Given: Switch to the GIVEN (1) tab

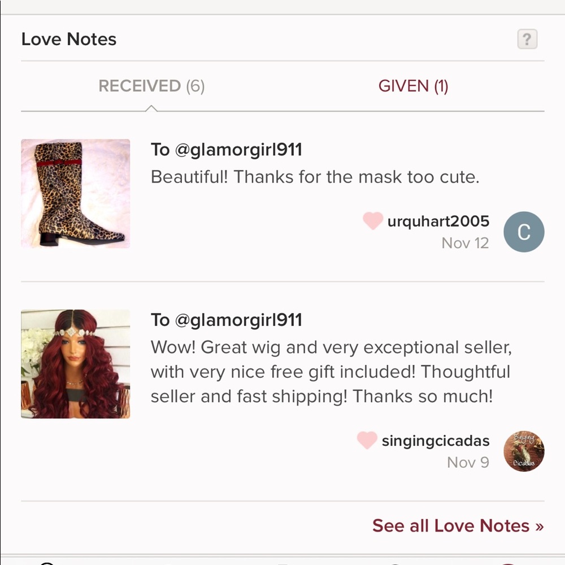Looking at the screenshot, I should coord(413,86).
